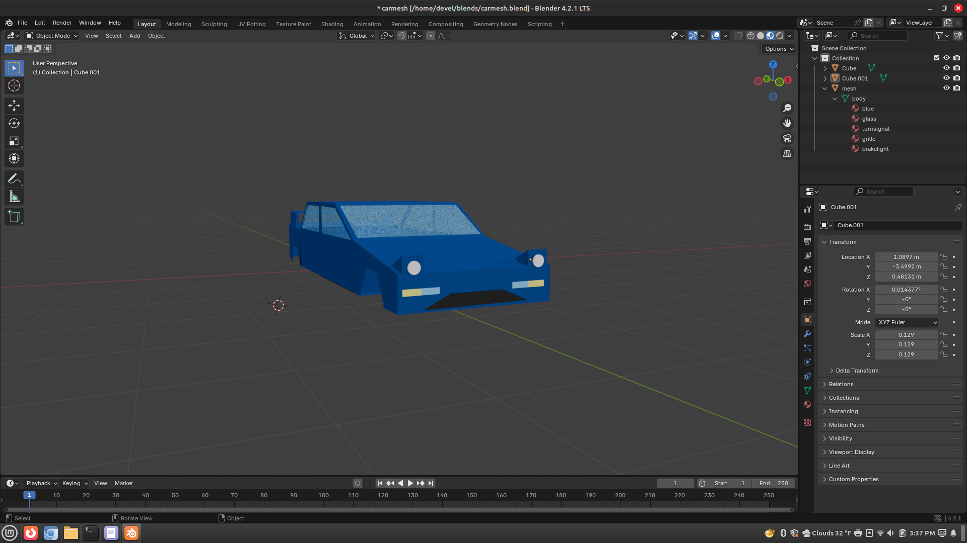Hide Cube.001 in viewport via eye icon
This screenshot has width=967, height=543.
tap(946, 78)
